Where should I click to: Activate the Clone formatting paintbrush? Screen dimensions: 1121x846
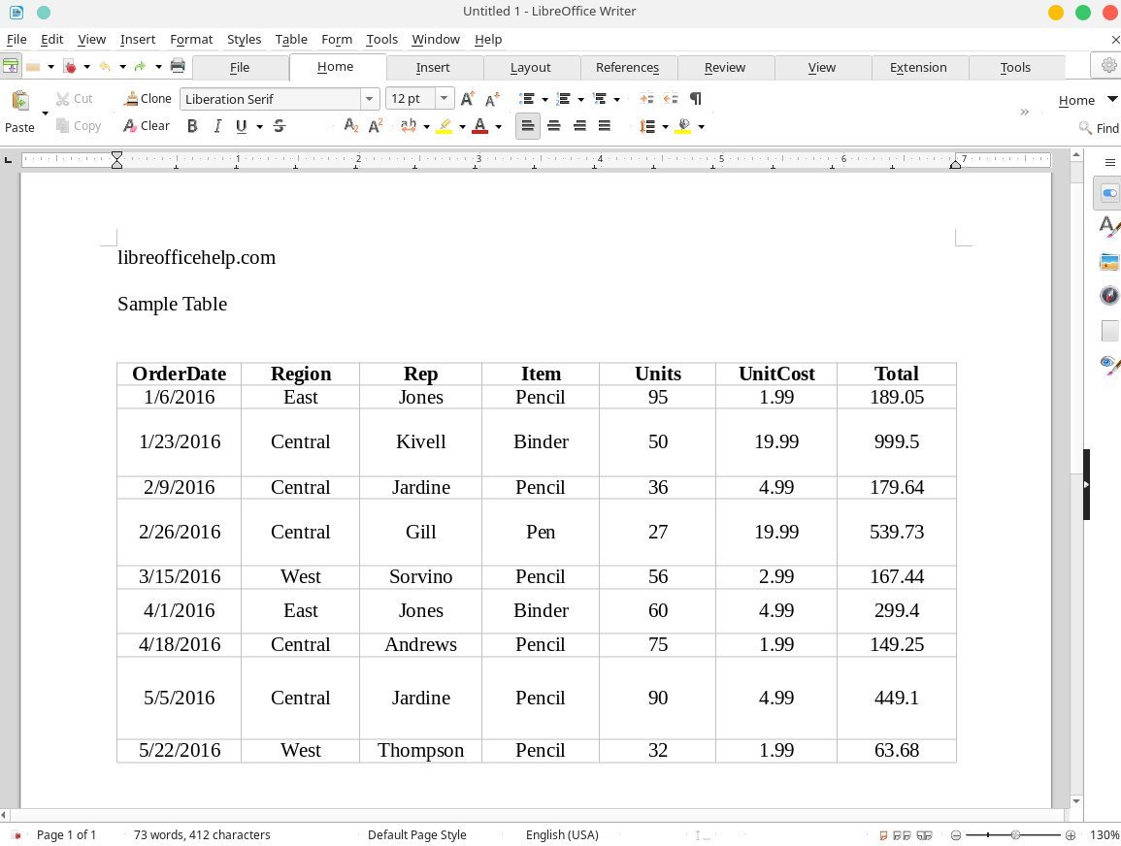click(148, 99)
